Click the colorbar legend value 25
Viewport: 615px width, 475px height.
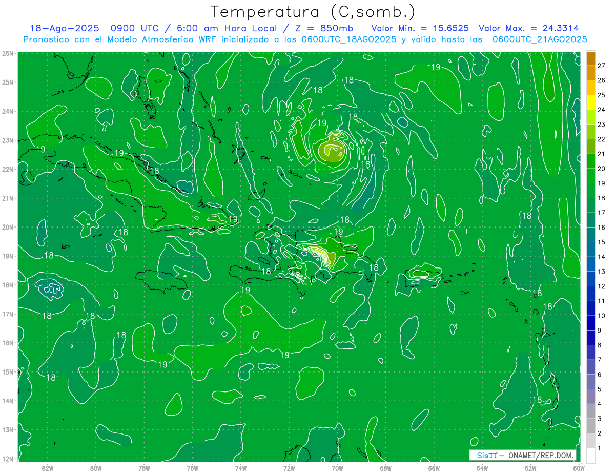[x=602, y=95]
